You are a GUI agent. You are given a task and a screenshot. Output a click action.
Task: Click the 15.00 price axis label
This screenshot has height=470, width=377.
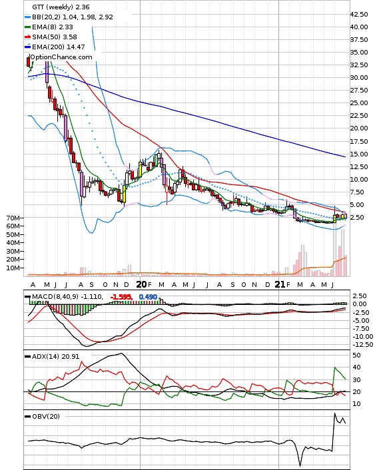pyautogui.click(x=359, y=154)
